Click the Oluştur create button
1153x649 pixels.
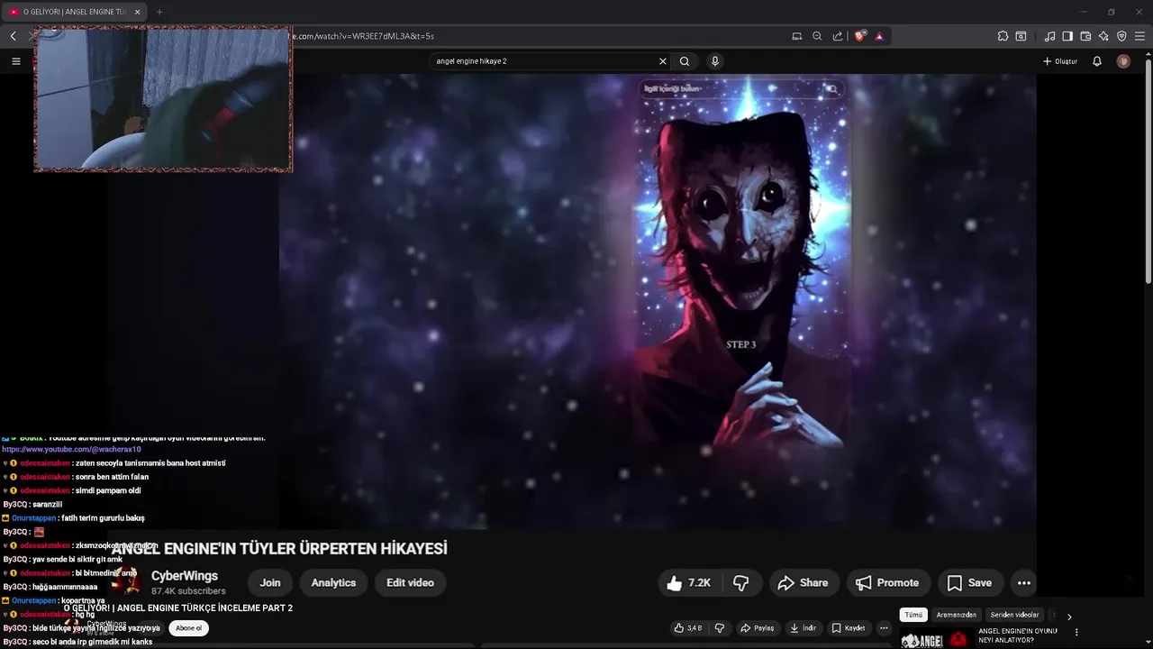pos(1060,61)
